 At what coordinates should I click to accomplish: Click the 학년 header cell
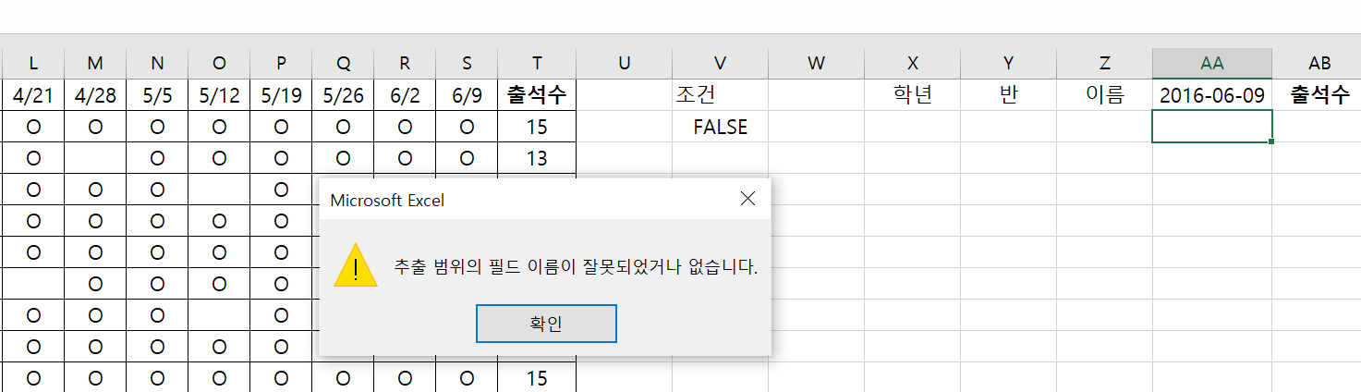tap(912, 95)
